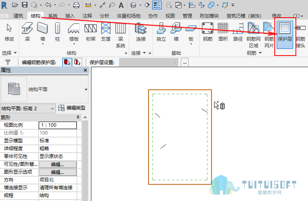Select the 面积 area reinforcement tool
This screenshot has height=201, width=308.
tap(223, 32)
